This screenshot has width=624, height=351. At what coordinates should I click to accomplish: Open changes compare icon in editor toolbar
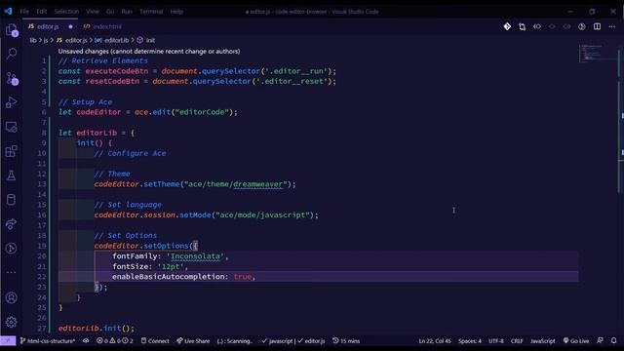click(523, 26)
